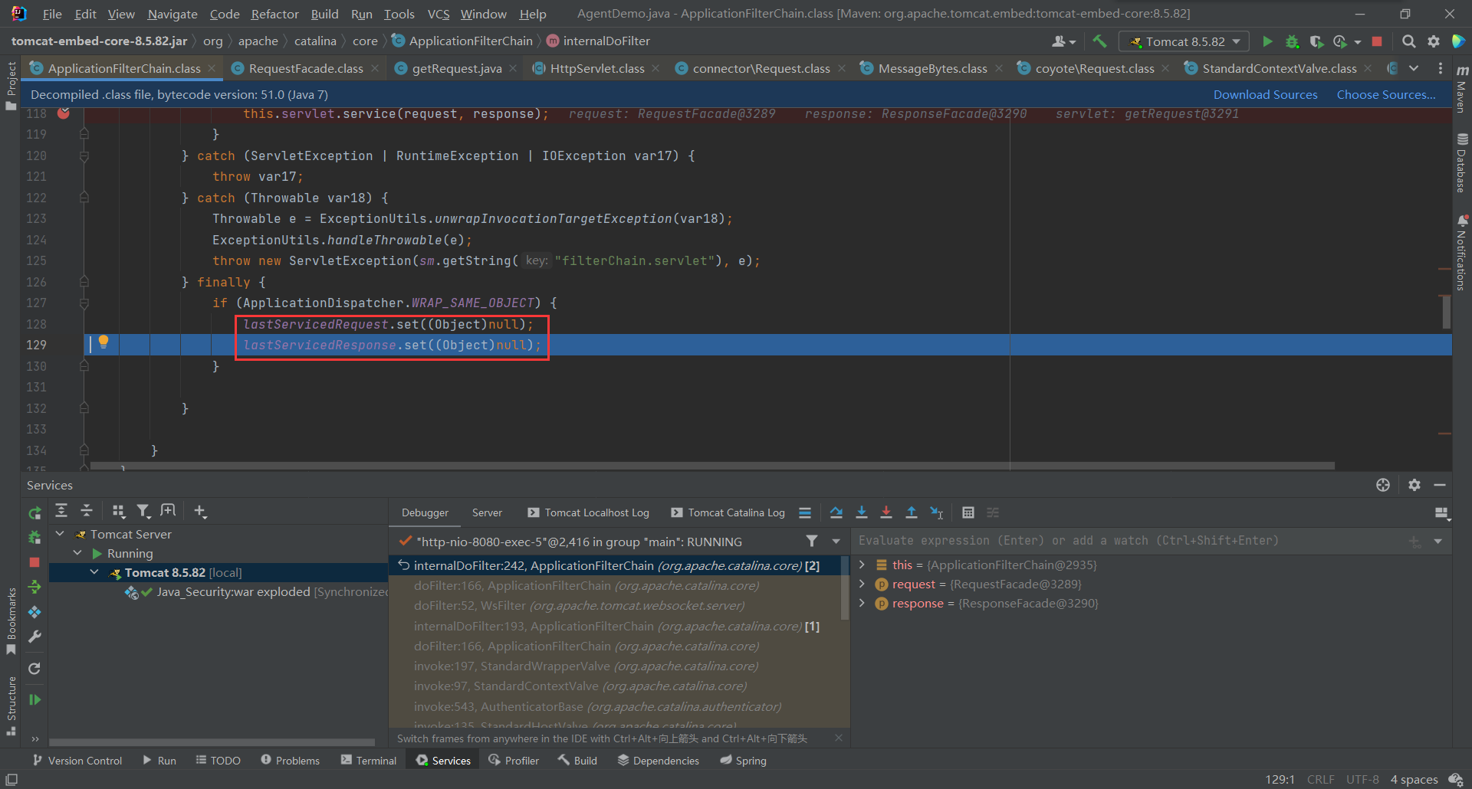Click the intention lightbulb on line 129
The image size is (1472, 789).
pos(103,342)
